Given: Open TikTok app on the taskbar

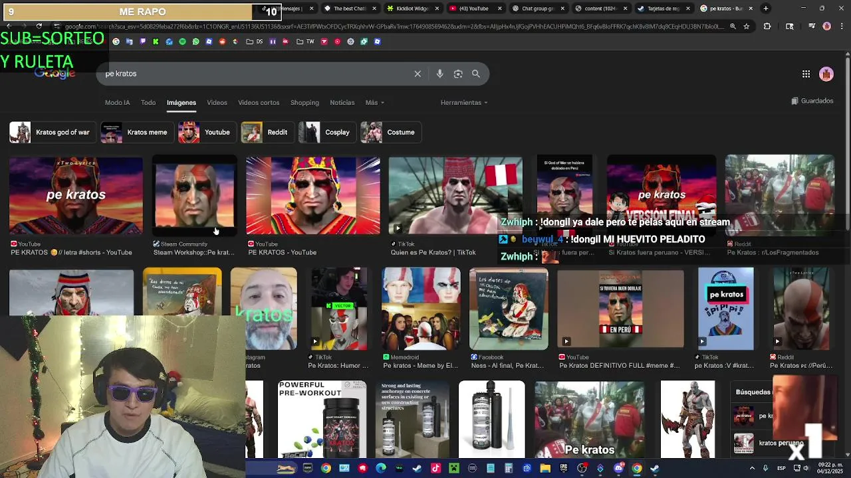Looking at the screenshot, I should coord(435,468).
